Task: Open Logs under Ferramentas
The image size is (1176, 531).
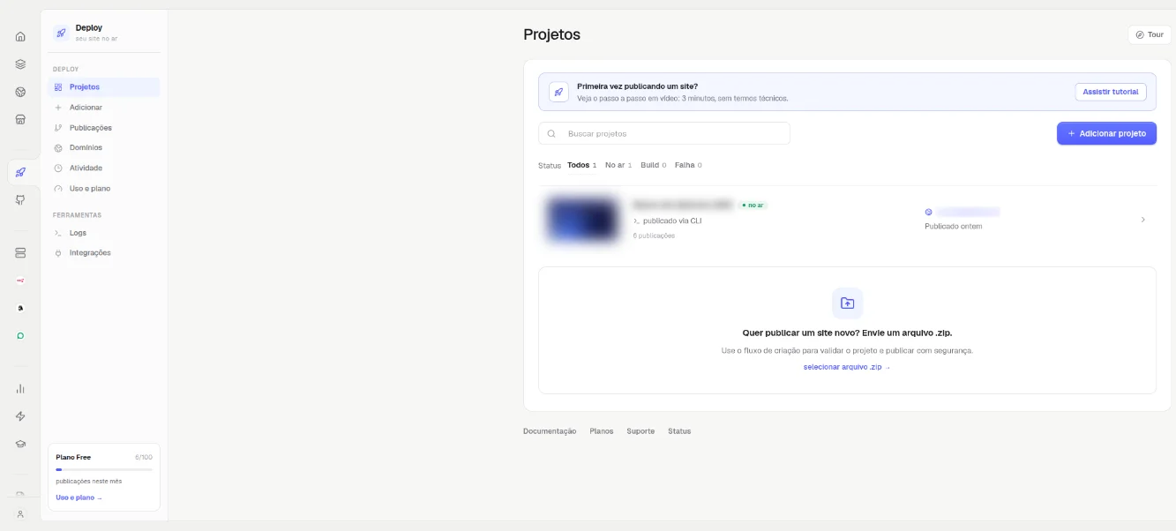Action: tap(104, 233)
